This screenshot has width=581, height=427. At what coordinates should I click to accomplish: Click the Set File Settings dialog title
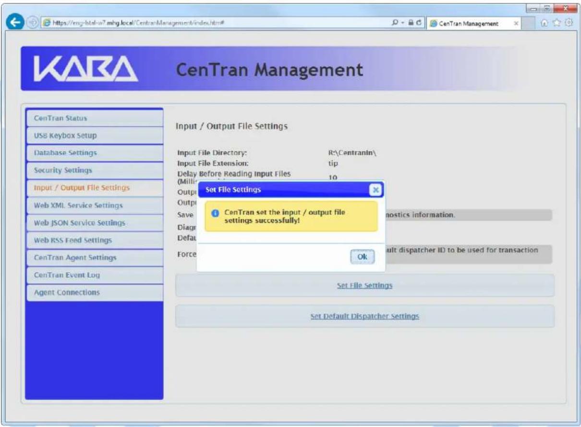pyautogui.click(x=233, y=190)
